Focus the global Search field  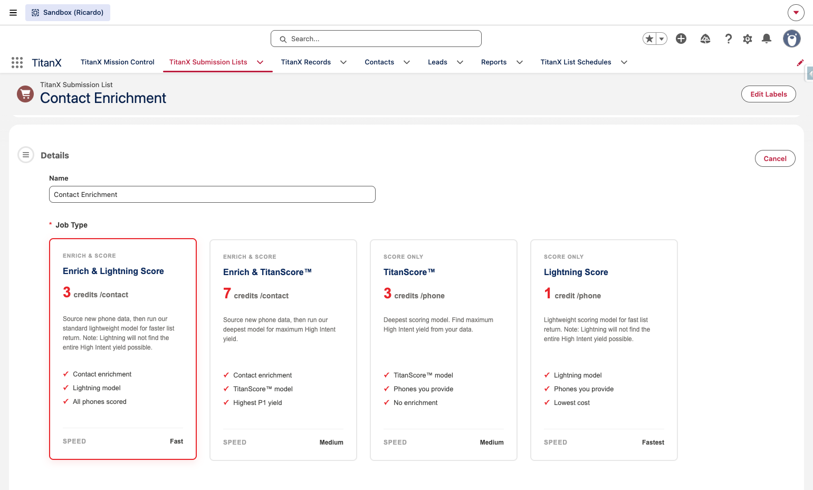pos(376,39)
